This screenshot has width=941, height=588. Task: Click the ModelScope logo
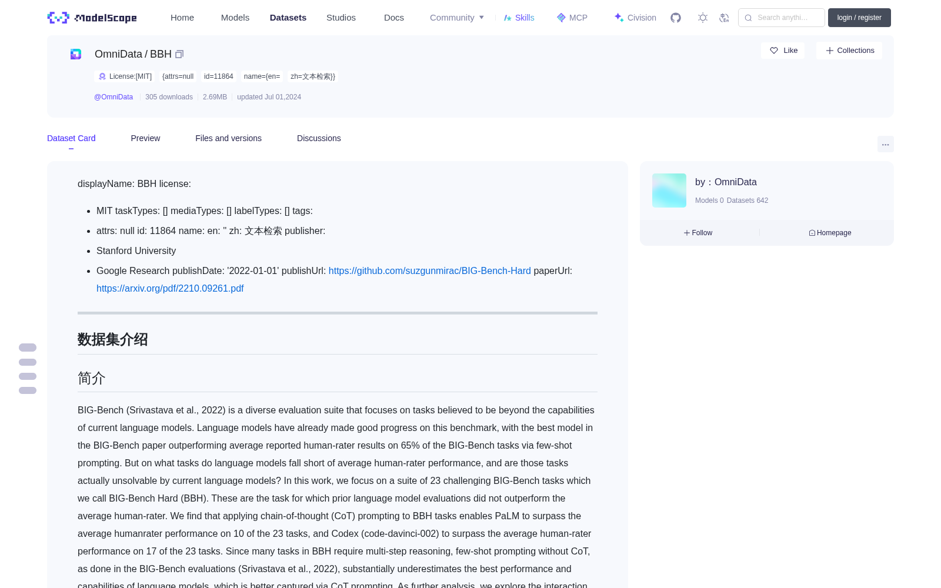92,18
